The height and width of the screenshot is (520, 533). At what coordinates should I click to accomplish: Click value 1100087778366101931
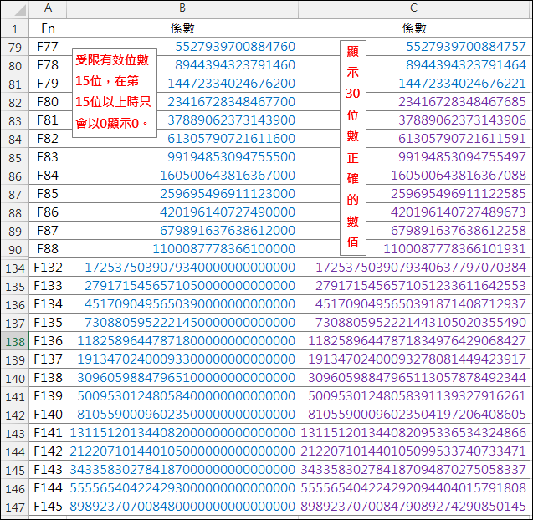pos(455,248)
